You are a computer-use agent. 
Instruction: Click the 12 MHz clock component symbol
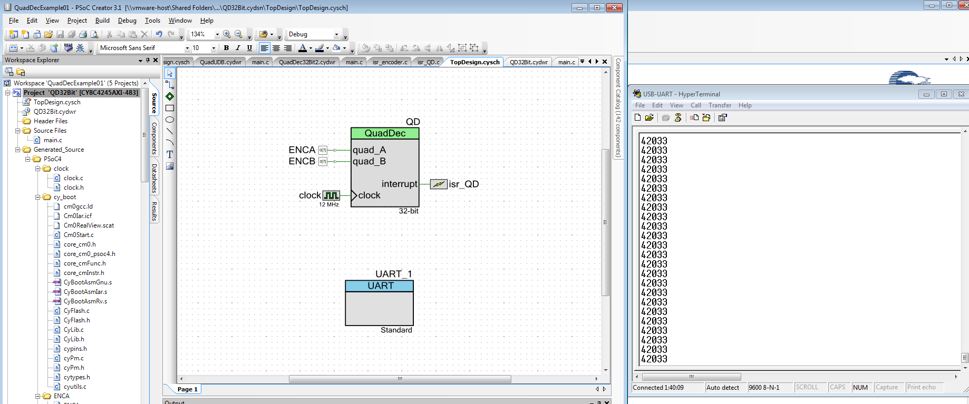point(331,195)
